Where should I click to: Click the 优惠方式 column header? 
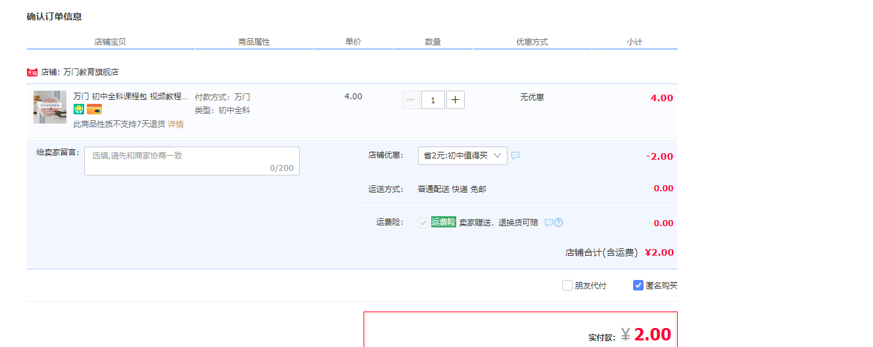[532, 42]
